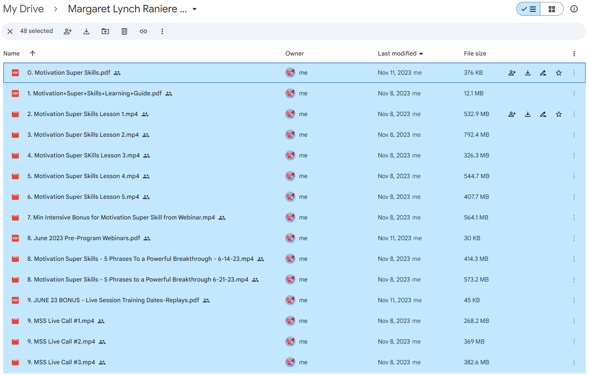Sort by Name column header
The height and width of the screenshot is (375, 589).
pos(11,54)
